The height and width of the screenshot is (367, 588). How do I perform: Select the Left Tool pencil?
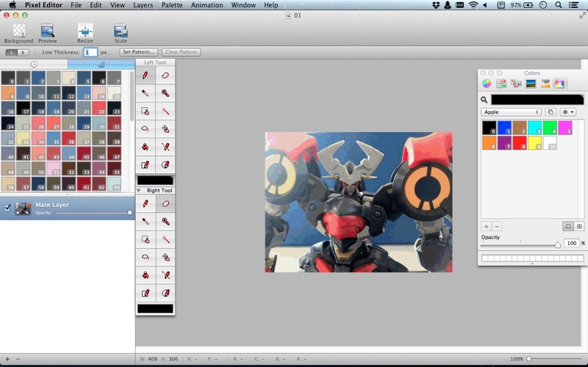pos(146,76)
